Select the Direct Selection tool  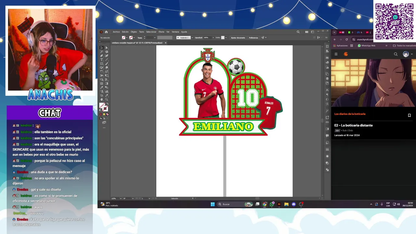point(107,48)
